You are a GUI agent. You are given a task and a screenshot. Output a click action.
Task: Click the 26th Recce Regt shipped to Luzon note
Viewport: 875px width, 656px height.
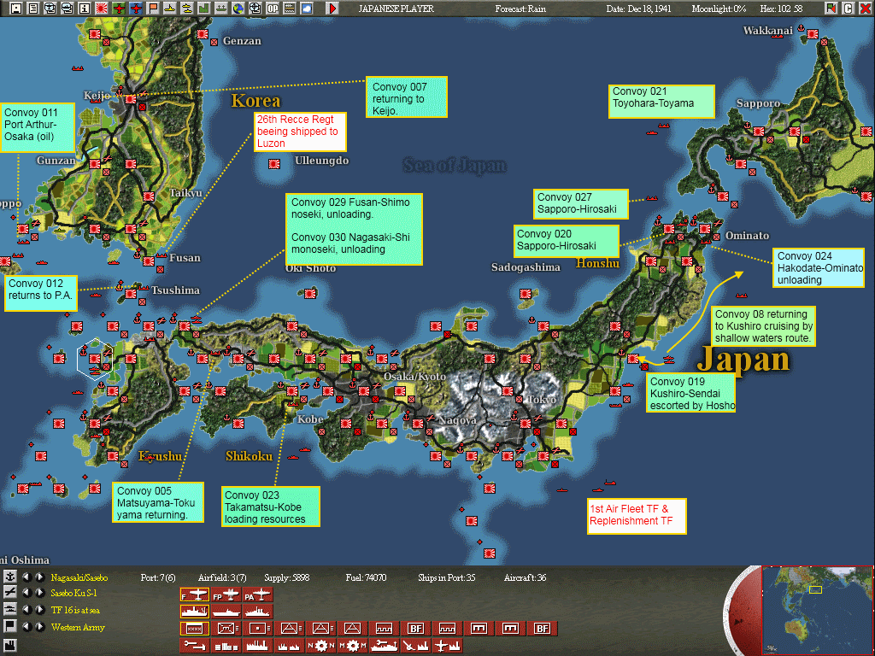pos(300,132)
